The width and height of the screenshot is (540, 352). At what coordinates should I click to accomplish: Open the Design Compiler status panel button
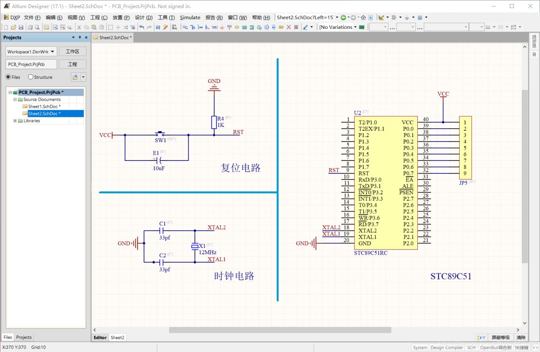tap(447, 348)
